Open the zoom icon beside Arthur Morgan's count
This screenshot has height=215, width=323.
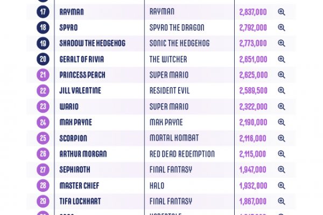[282, 154]
